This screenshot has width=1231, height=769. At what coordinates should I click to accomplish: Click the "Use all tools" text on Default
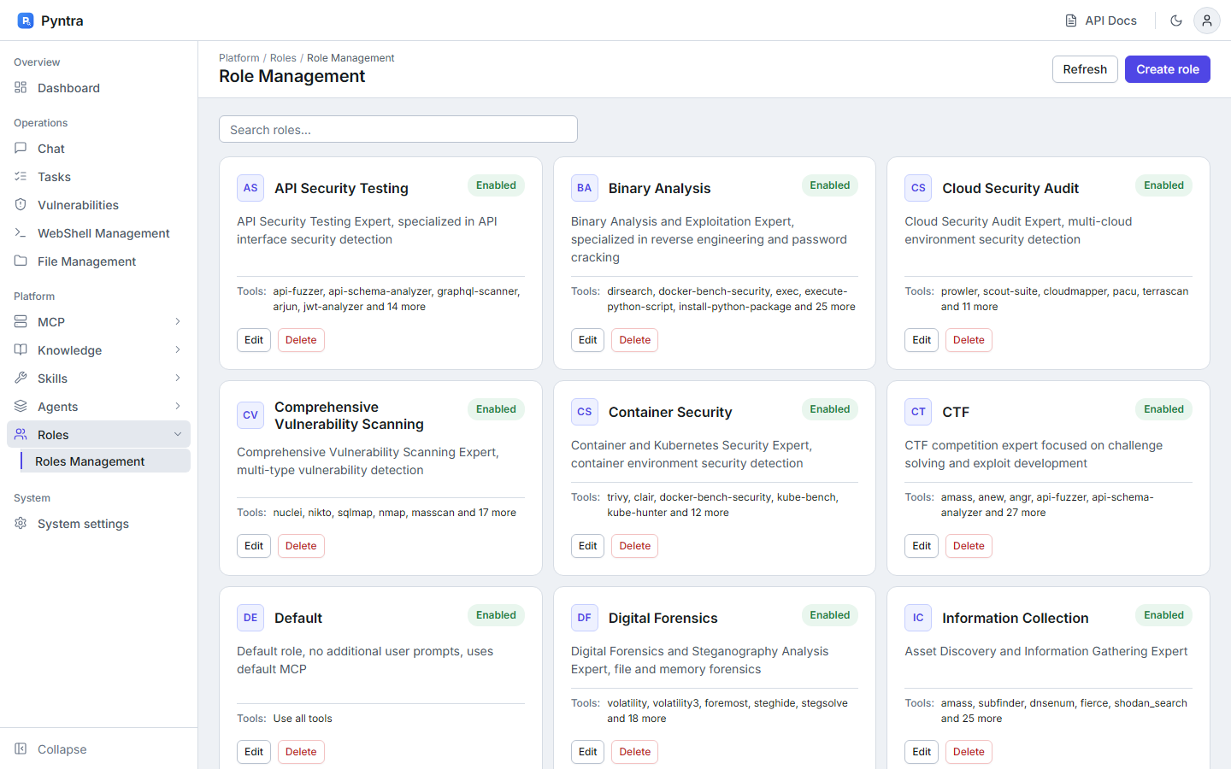(303, 719)
